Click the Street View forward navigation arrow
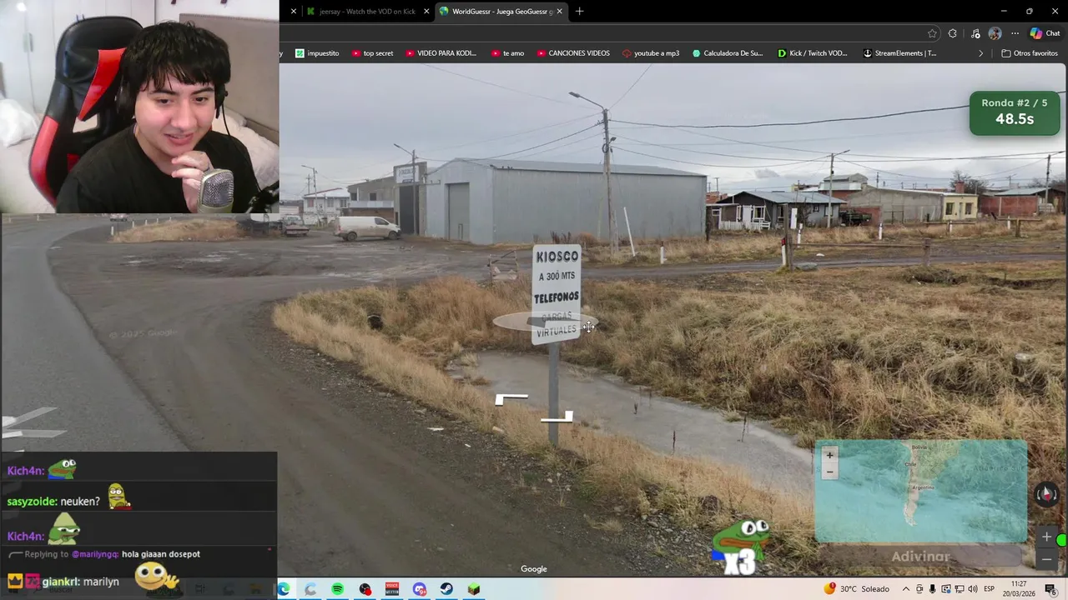Image resolution: width=1068 pixels, height=600 pixels. (x=511, y=399)
